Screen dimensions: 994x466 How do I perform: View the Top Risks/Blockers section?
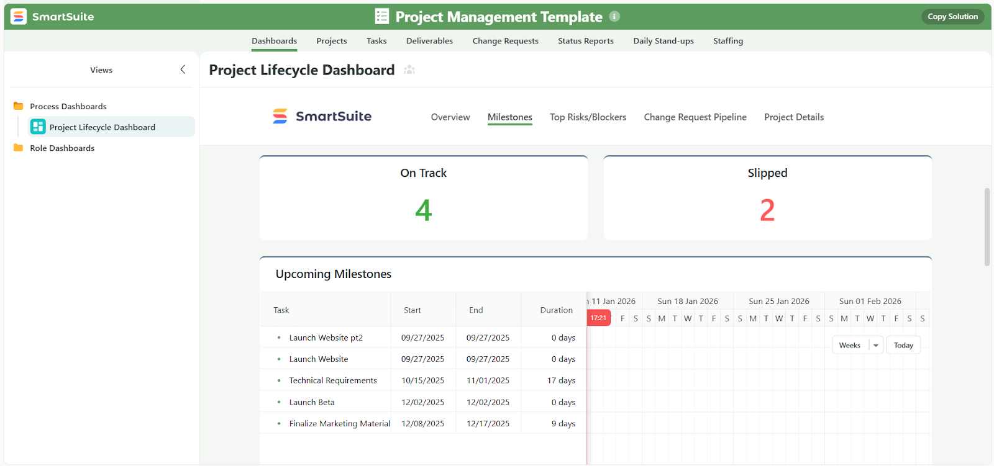click(588, 117)
